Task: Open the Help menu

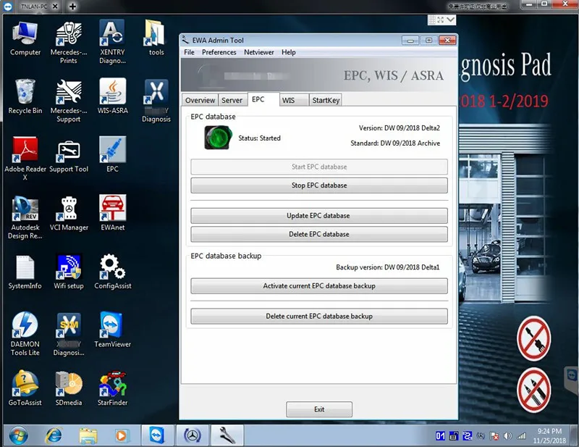Action: point(288,52)
